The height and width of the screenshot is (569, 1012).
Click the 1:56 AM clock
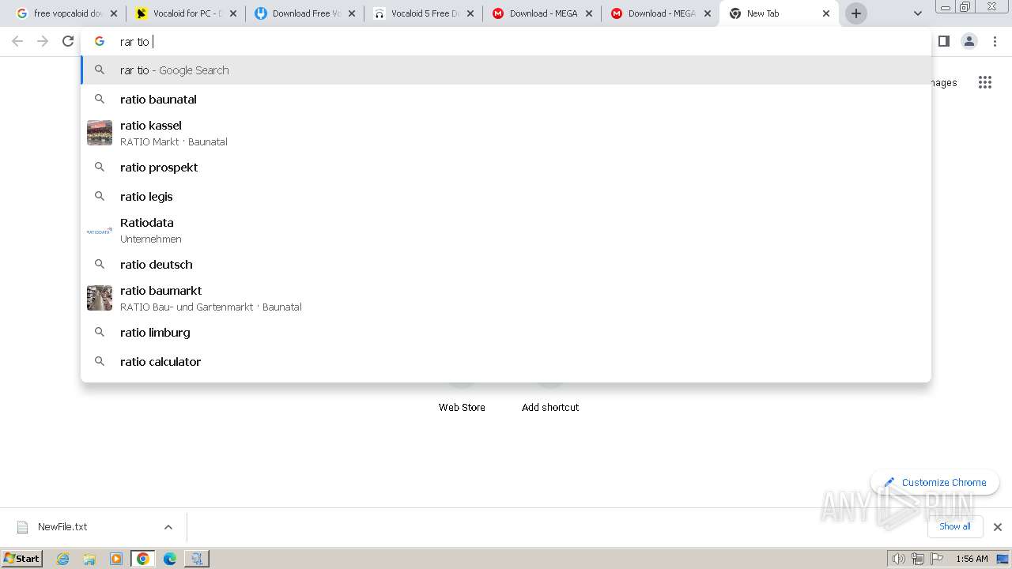(972, 559)
